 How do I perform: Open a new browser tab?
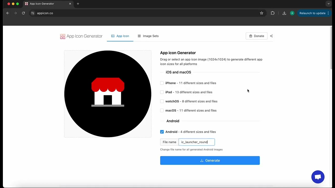point(78,4)
